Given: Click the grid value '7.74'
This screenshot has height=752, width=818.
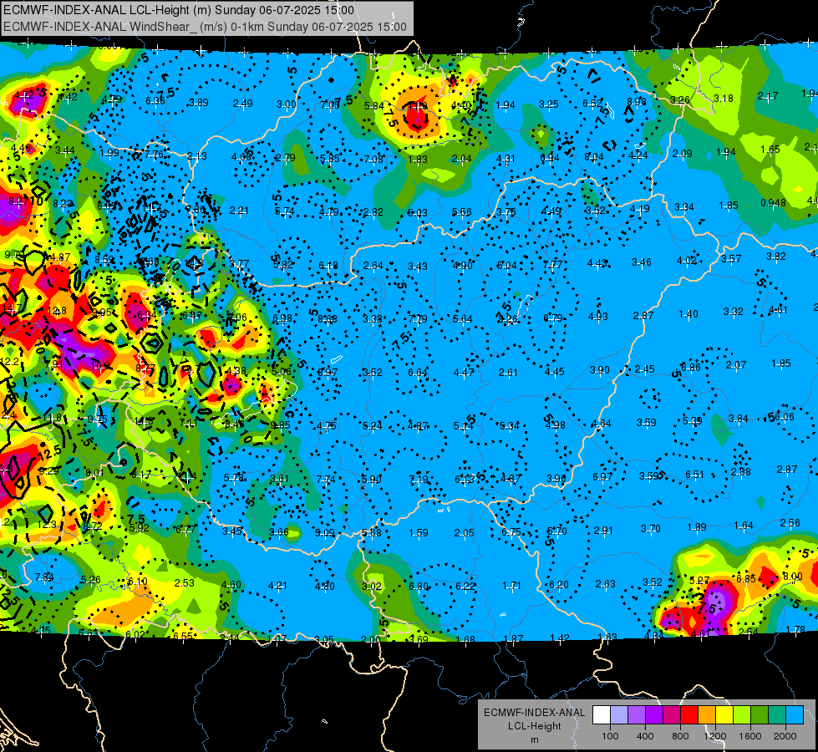Looking at the screenshot, I should click(x=326, y=479).
